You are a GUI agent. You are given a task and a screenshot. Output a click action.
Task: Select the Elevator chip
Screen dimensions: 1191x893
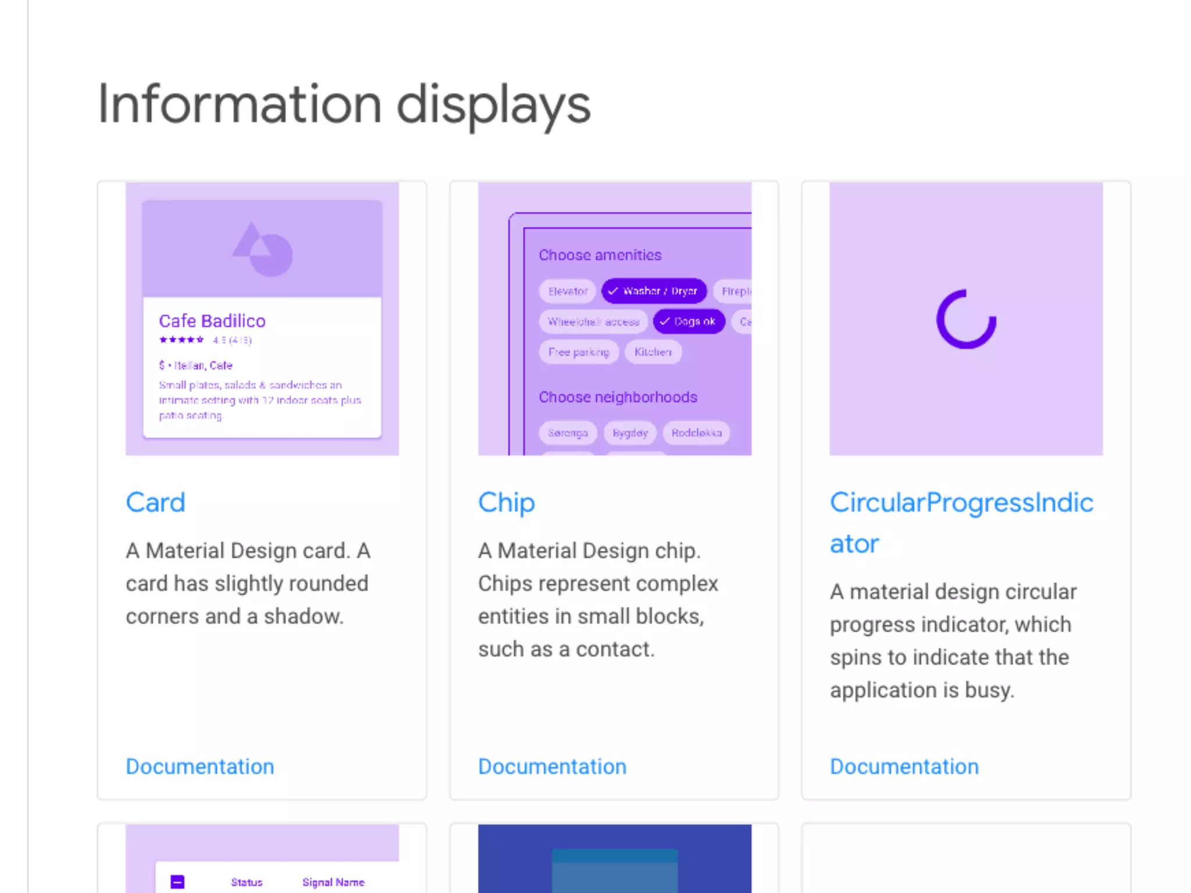(568, 291)
